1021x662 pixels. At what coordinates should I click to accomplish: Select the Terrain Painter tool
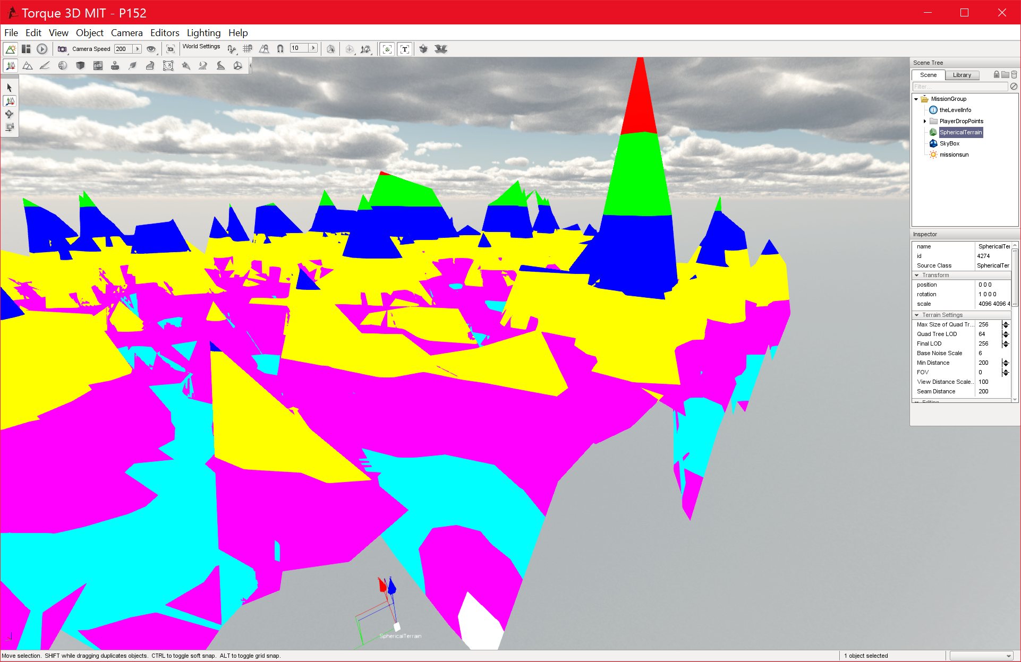(45, 66)
